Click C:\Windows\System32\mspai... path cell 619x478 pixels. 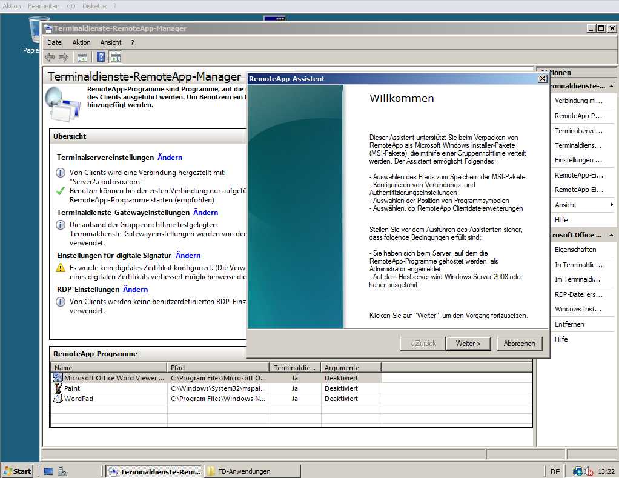coord(218,388)
